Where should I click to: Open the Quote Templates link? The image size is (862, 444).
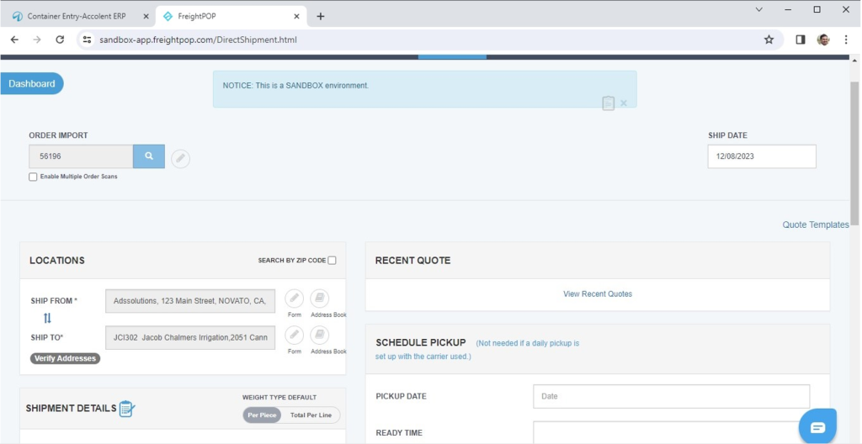point(816,225)
